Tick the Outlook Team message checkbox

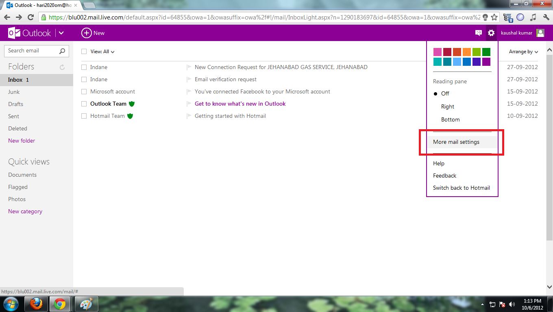84,104
